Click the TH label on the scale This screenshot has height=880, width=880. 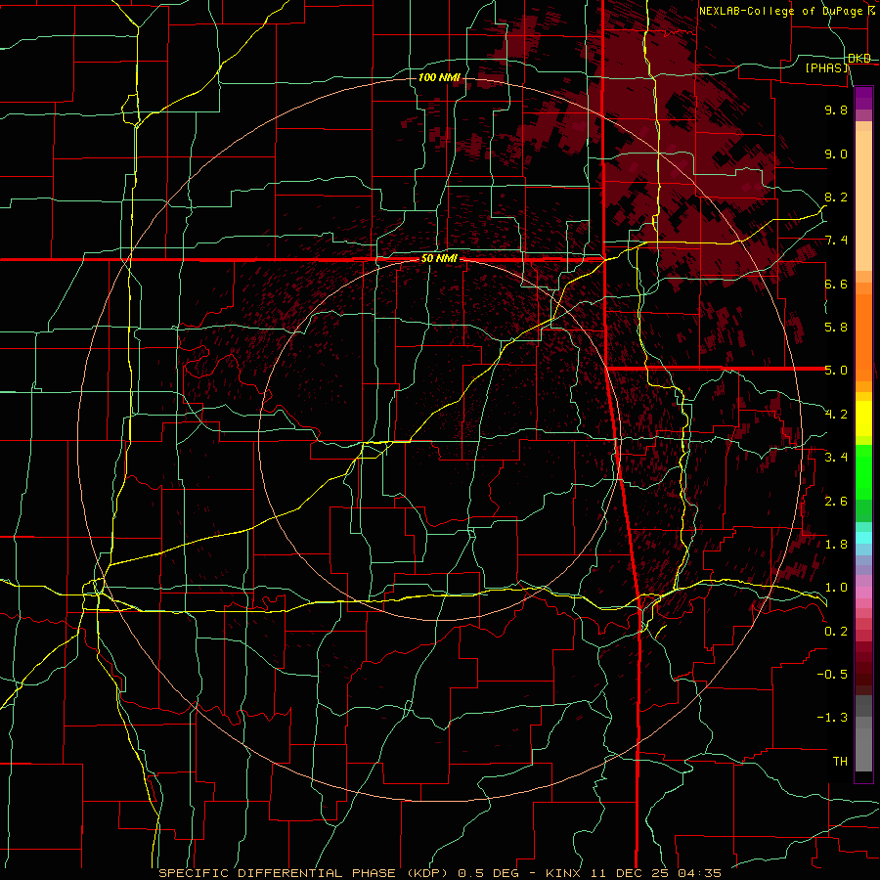click(840, 761)
